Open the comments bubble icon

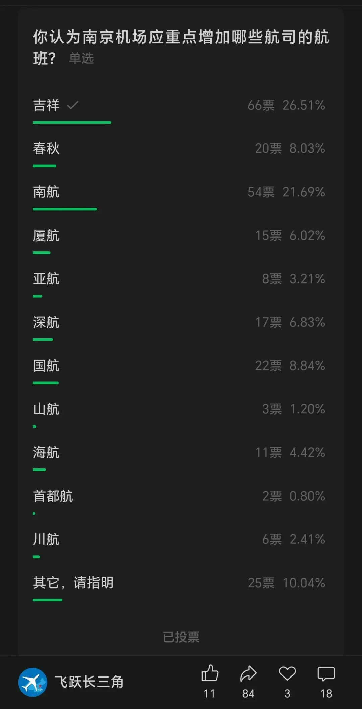point(326,673)
